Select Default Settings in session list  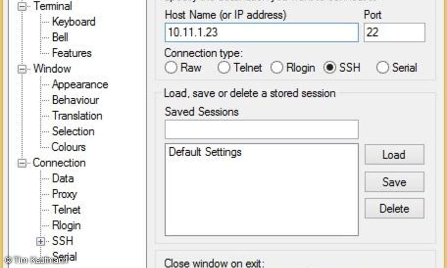point(205,152)
